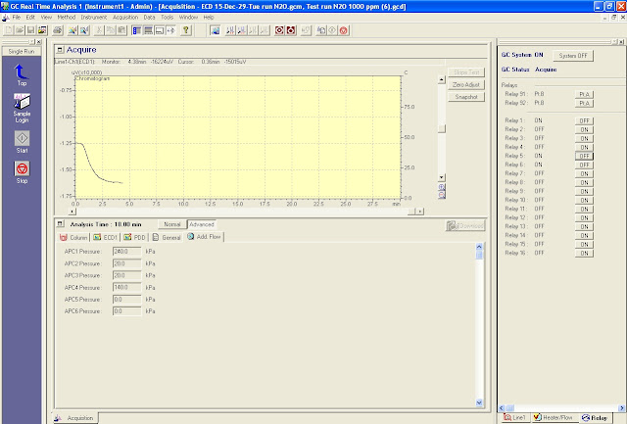Switch Relay 5 OFF
The image size is (627, 424).
click(584, 156)
